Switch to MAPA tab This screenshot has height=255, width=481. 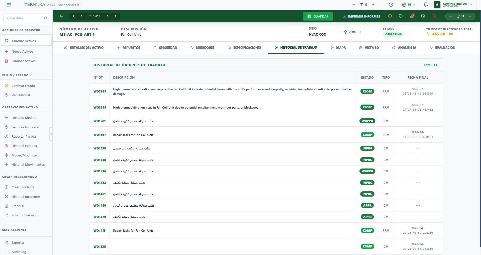338,48
